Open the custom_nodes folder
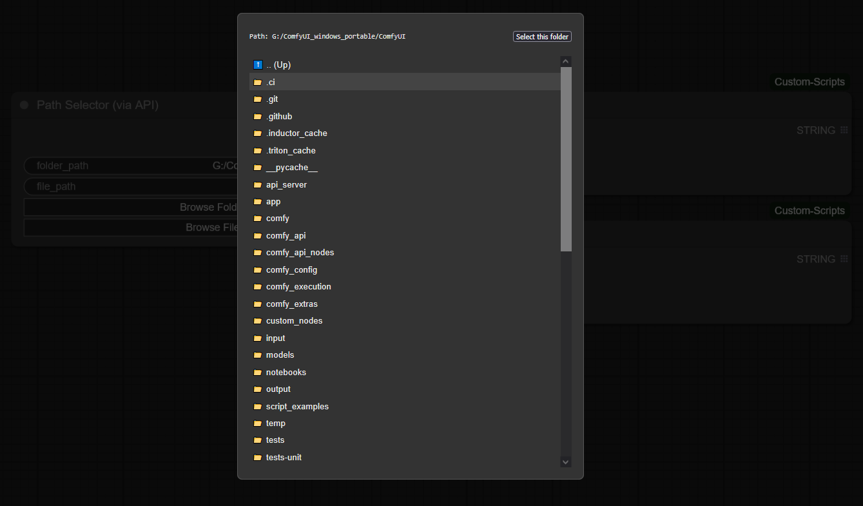Image resolution: width=863 pixels, height=506 pixels. (x=405, y=321)
